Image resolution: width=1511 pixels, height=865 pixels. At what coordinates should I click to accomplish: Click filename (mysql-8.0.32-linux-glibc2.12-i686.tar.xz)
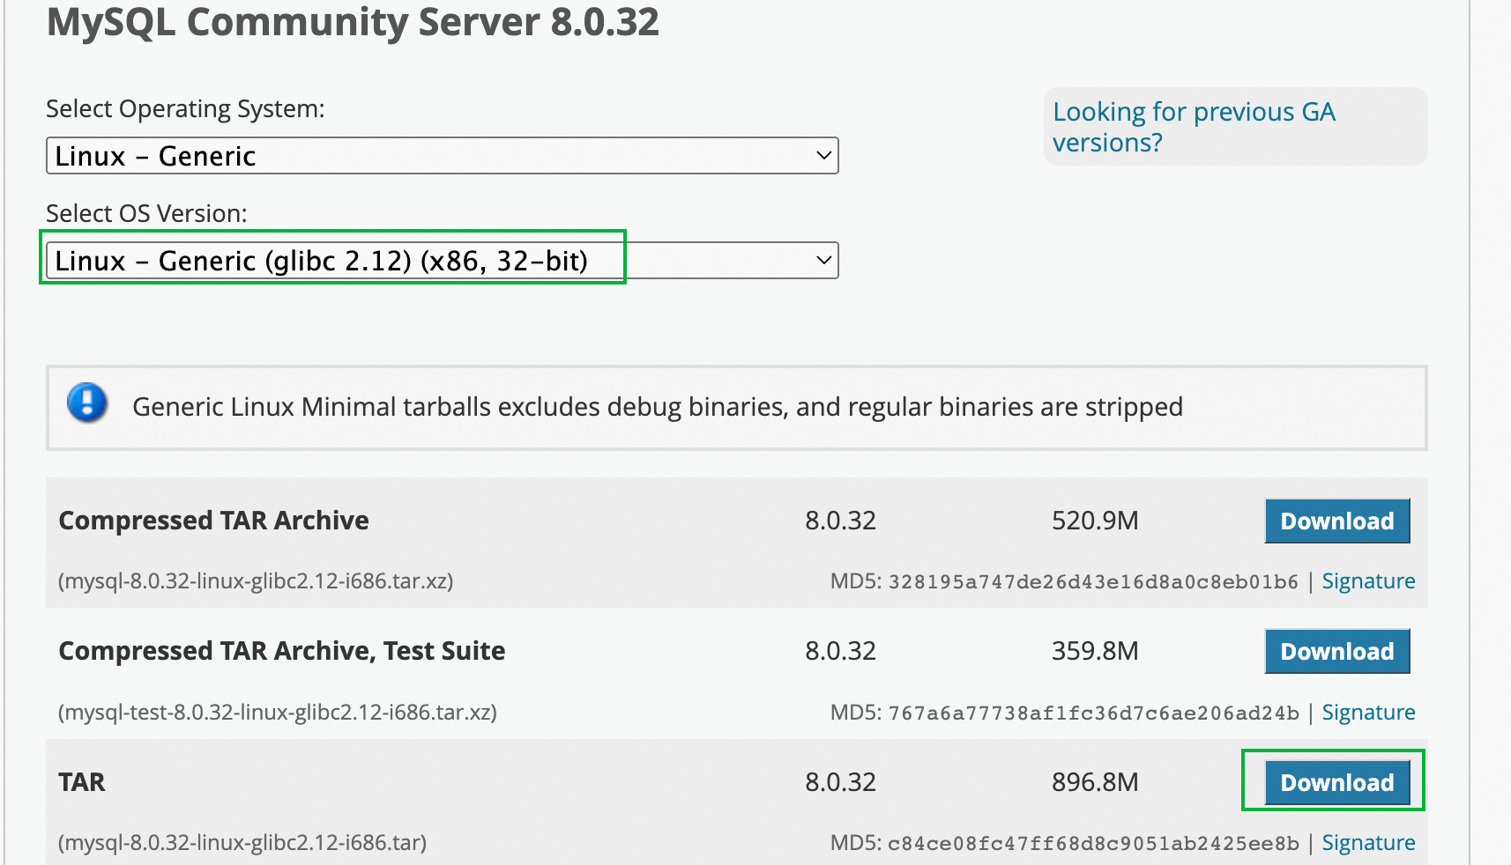256,581
